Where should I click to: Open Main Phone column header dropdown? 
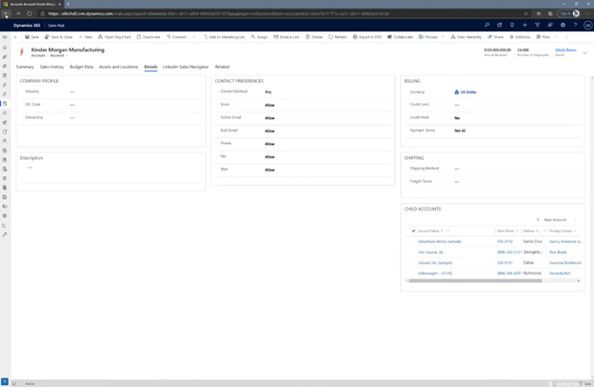coord(517,231)
